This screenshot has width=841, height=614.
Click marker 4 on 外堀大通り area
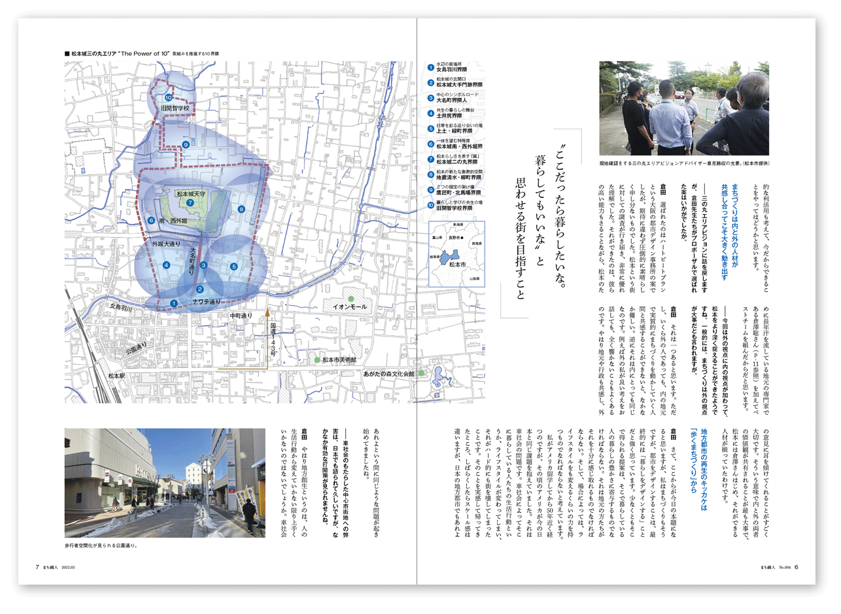(166, 265)
